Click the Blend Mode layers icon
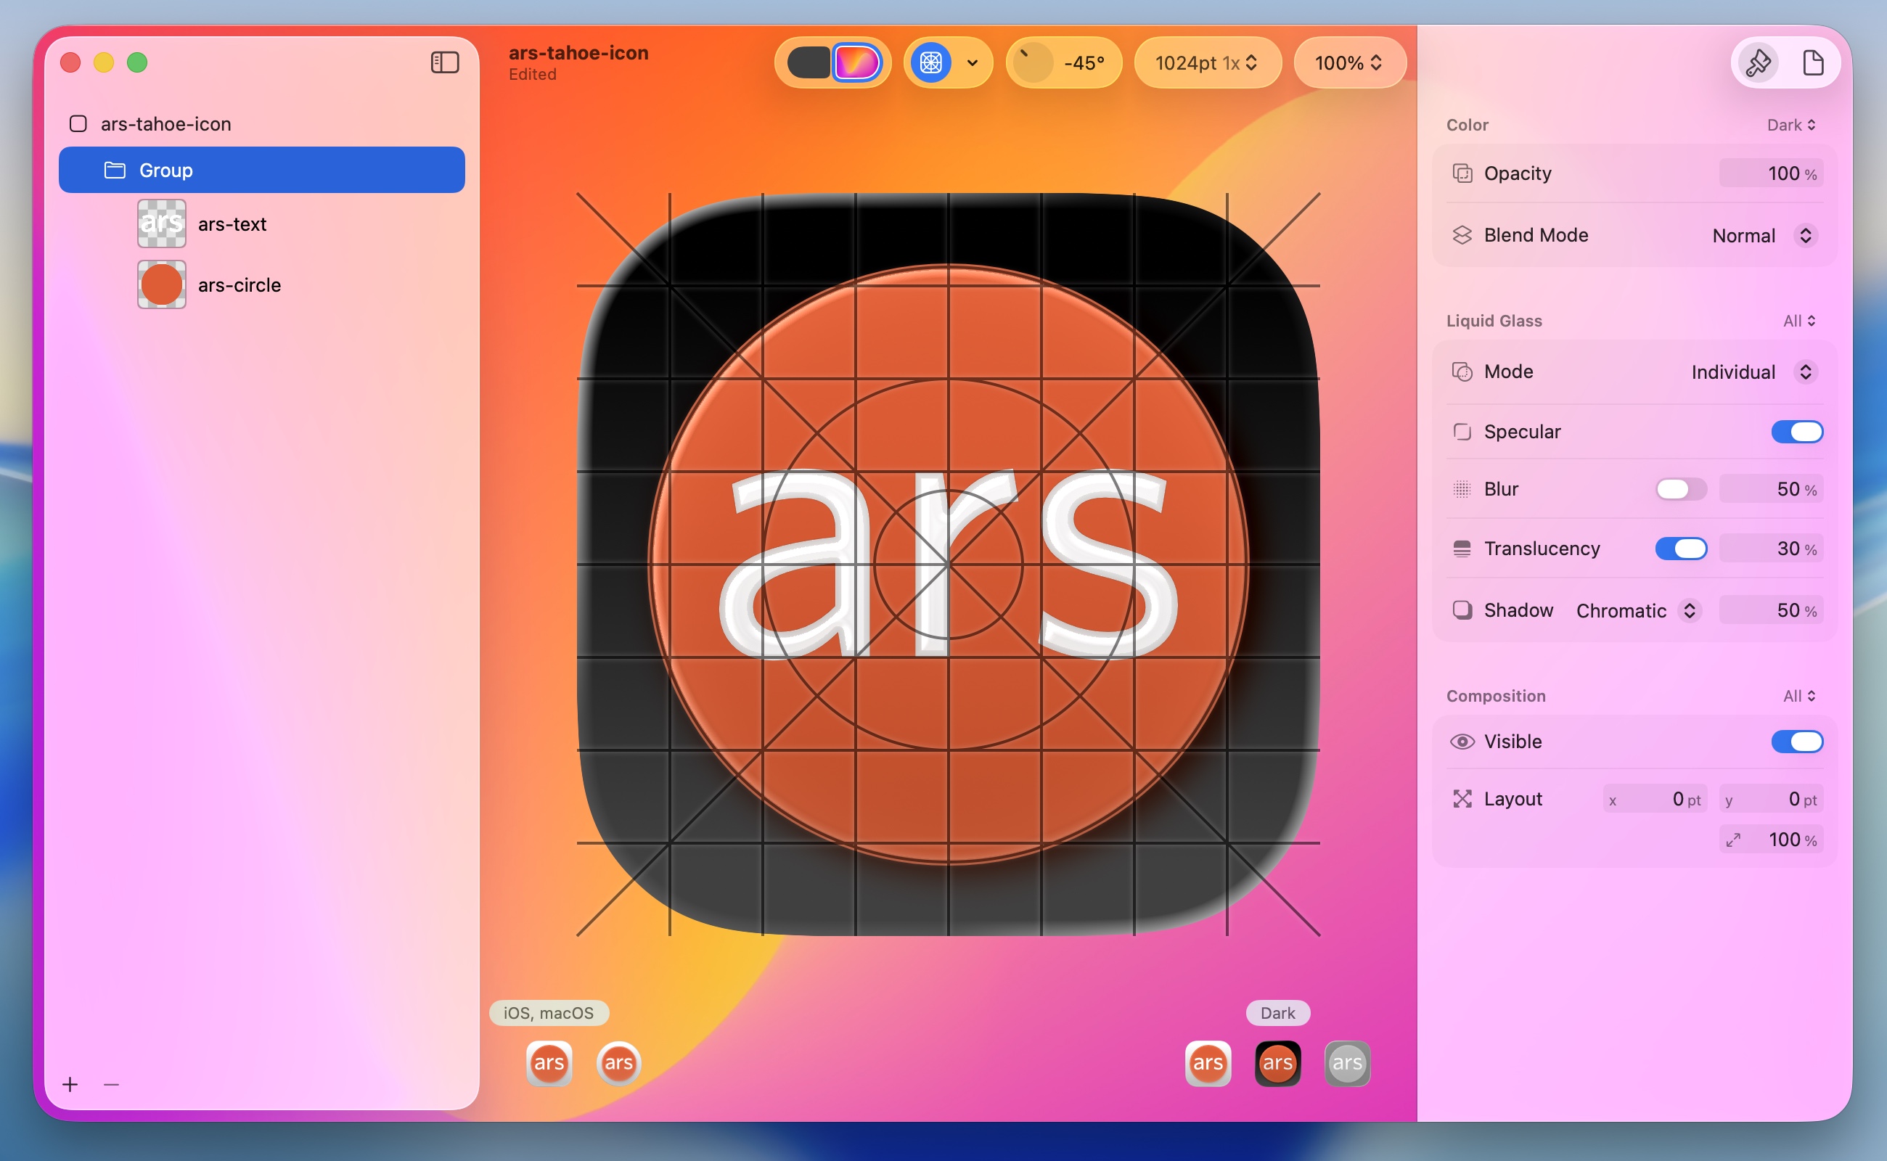This screenshot has width=1887, height=1161. [1462, 235]
